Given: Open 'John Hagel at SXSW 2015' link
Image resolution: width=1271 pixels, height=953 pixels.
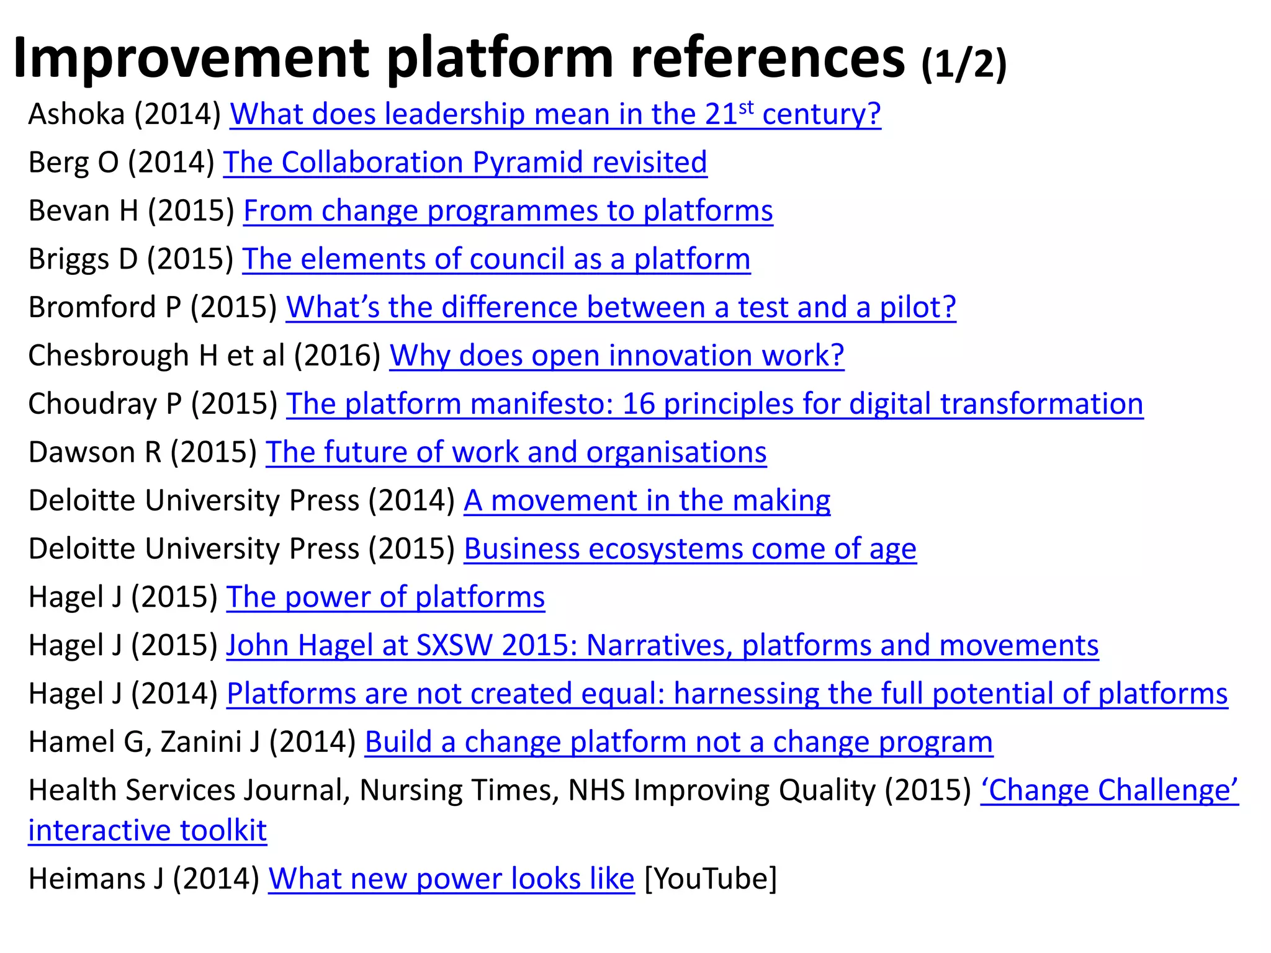Looking at the screenshot, I should (663, 645).
